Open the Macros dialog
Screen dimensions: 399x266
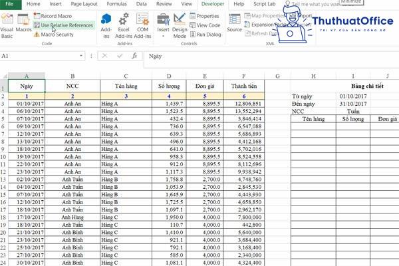[23, 23]
